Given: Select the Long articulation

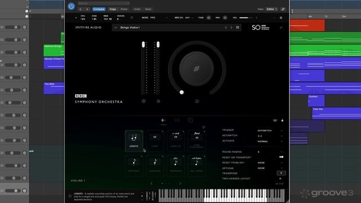Looking at the screenshot, I should tap(155, 141).
